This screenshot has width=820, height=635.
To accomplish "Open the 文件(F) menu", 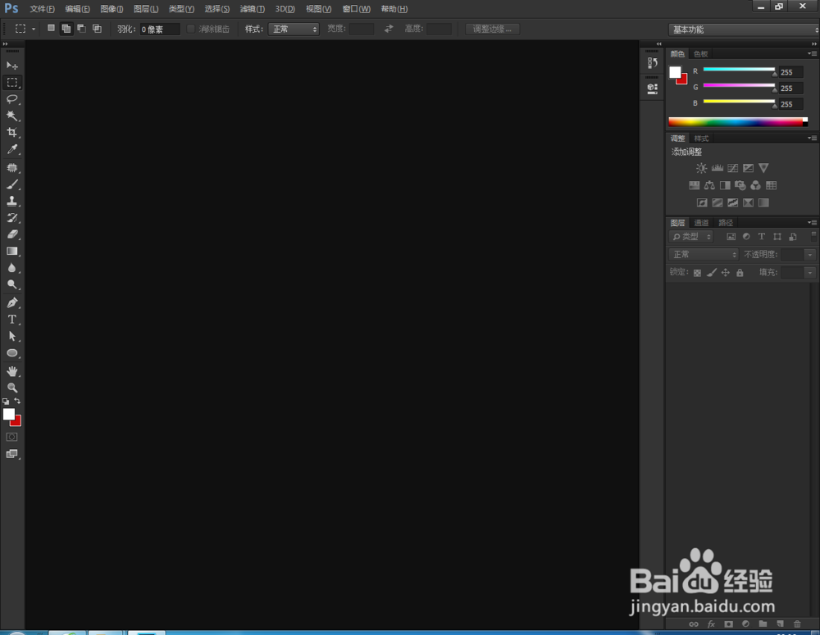I will 42,9.
